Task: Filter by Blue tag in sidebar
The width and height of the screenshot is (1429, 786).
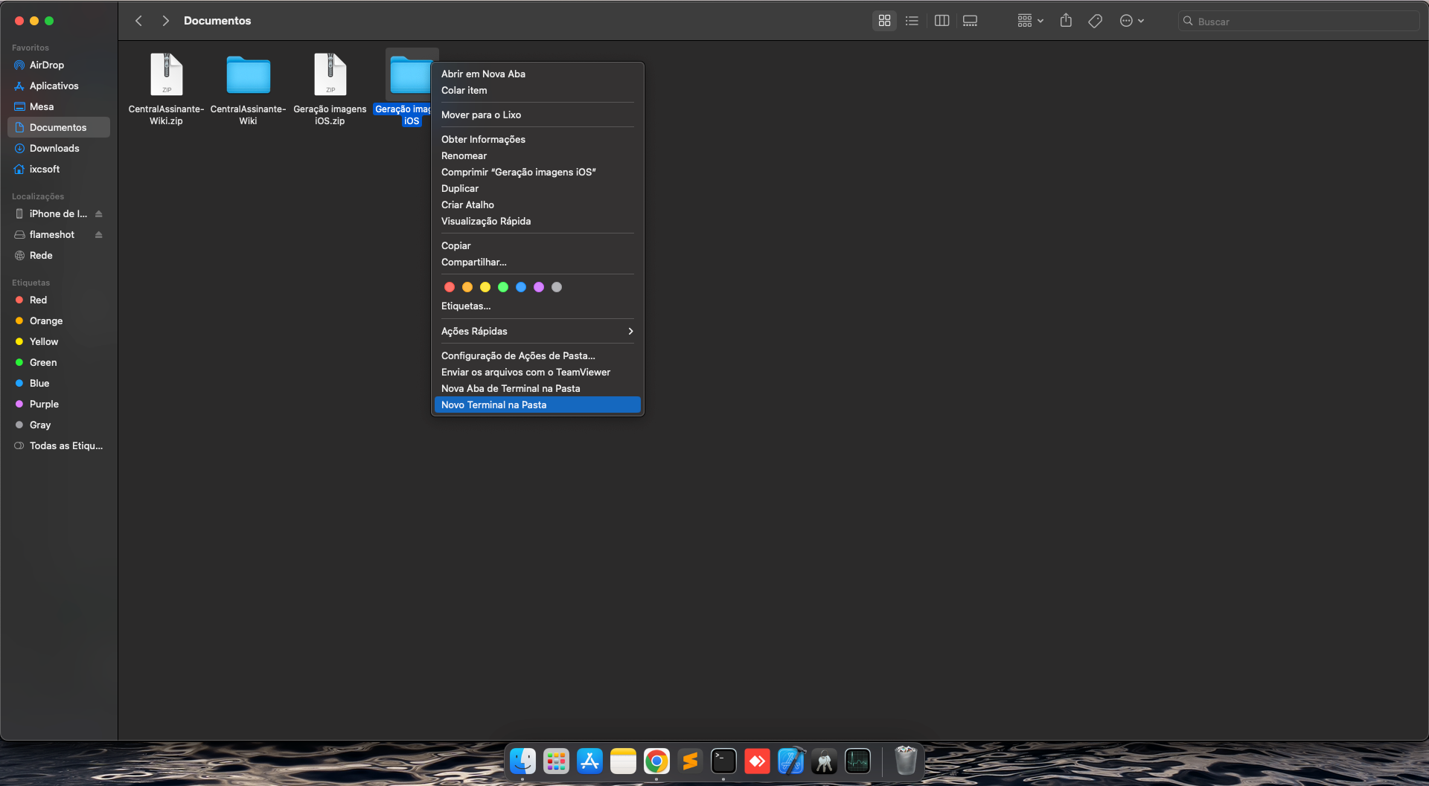Action: tap(59, 384)
